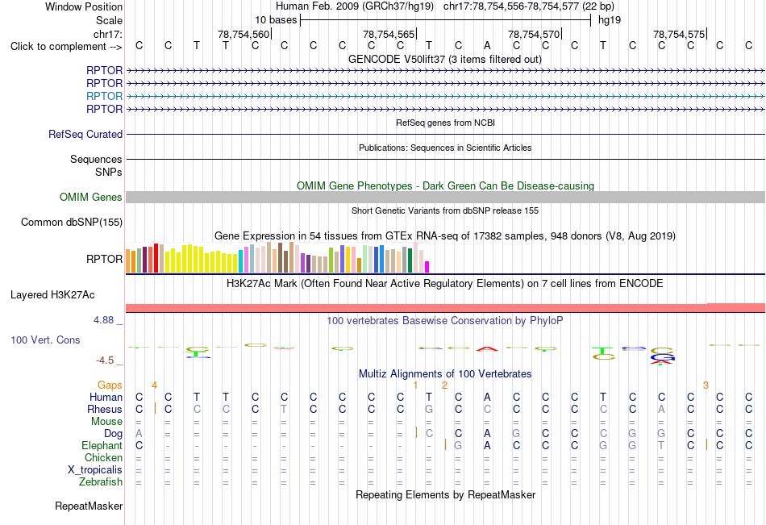766x525 pixels.
Task: Click the gray OMIM Genes bar
Action: coord(445,197)
